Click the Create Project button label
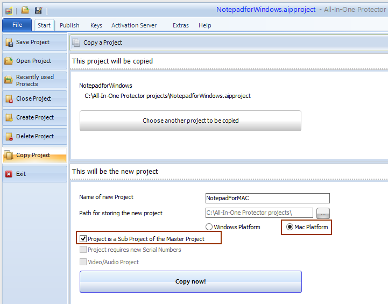Viewport: 388px width, 304px height. coord(35,117)
